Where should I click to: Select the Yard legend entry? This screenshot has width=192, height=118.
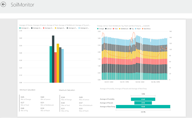tap(115, 29)
